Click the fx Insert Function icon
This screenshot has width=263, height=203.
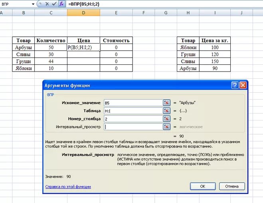coord(61,4)
